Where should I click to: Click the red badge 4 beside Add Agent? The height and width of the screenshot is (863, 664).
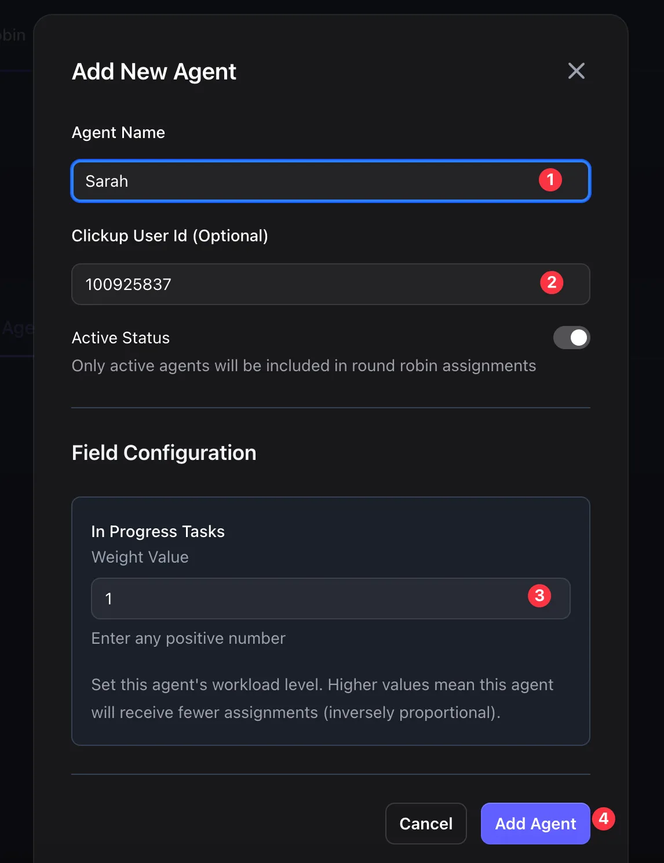[x=604, y=819]
